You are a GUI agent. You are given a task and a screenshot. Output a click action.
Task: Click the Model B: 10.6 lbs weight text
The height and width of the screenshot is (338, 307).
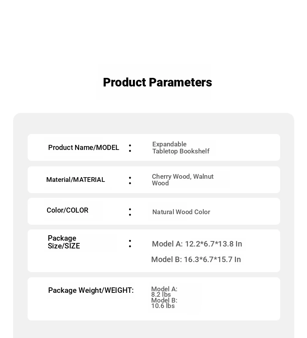point(164,303)
